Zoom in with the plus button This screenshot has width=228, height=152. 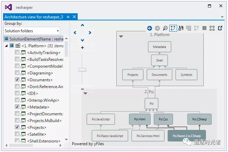82,48
